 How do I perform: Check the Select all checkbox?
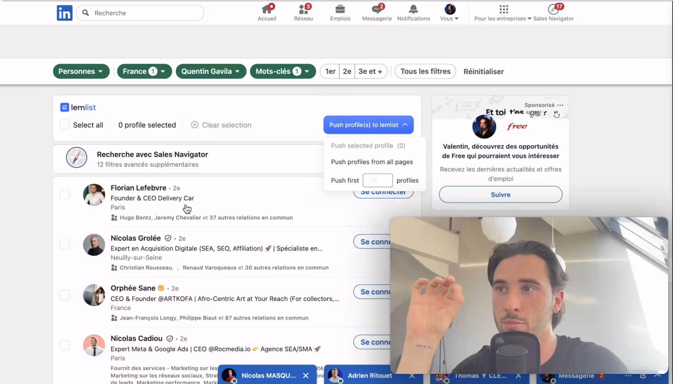pos(65,125)
